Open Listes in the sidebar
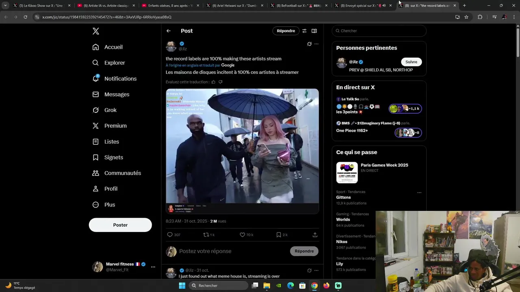 coord(106,142)
